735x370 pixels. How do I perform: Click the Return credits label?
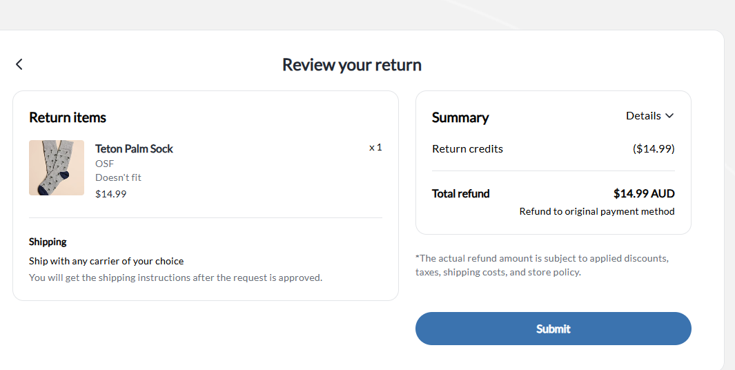467,148
